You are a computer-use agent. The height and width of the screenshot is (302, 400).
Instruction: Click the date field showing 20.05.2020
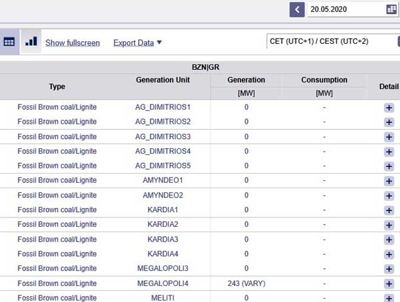347,10
